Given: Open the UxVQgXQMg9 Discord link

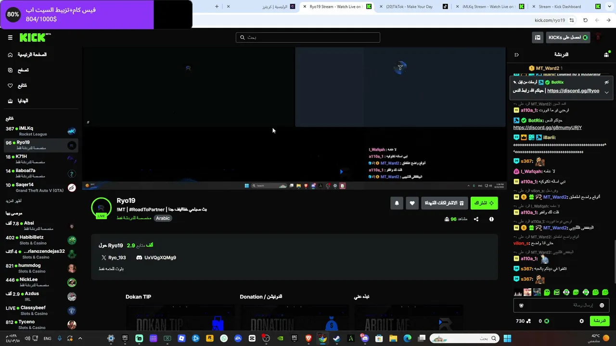Looking at the screenshot, I should point(156,258).
